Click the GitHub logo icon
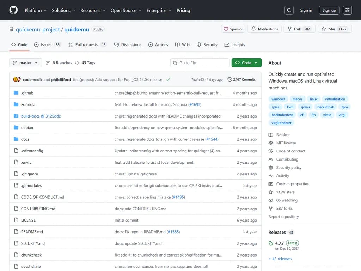Viewport: 361px width, 271px height. pos(13,10)
